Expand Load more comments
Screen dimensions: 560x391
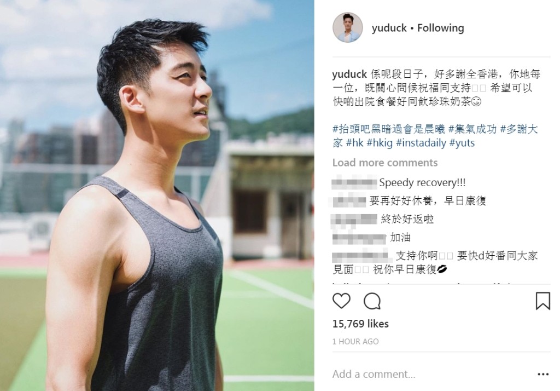(384, 163)
